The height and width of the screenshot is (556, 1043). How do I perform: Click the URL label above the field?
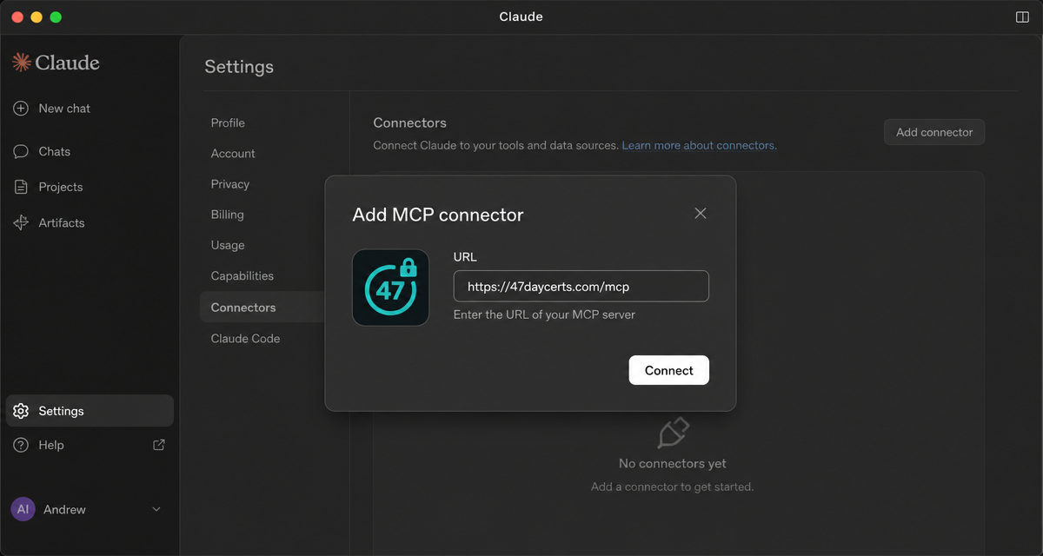[465, 257]
